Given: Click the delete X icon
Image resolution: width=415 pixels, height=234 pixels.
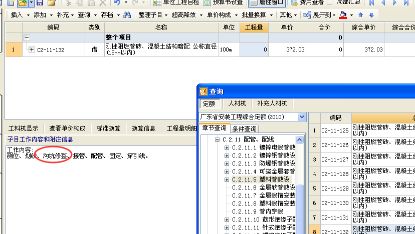Looking at the screenshot, I should point(103,2).
